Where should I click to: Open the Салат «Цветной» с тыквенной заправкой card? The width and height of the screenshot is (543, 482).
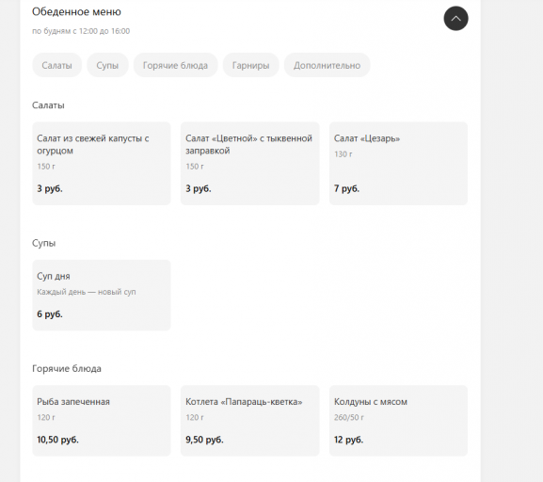coord(249,163)
